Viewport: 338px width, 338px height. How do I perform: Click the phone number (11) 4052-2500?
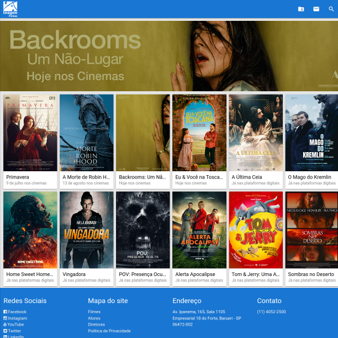[x=272, y=312]
